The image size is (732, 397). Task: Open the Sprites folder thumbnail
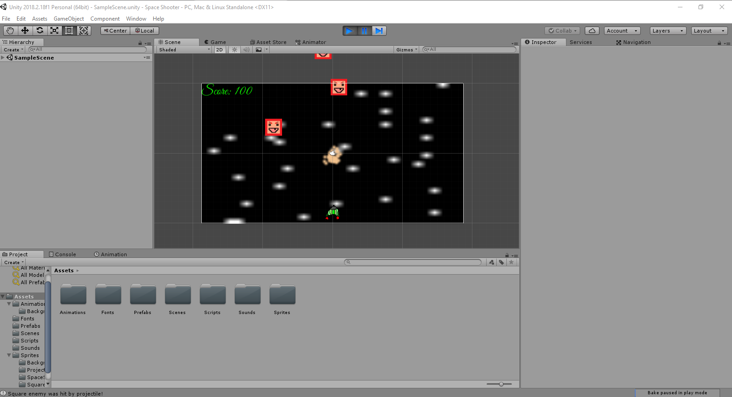click(x=283, y=294)
